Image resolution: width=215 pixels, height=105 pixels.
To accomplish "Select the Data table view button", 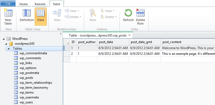I will pos(41,17).
